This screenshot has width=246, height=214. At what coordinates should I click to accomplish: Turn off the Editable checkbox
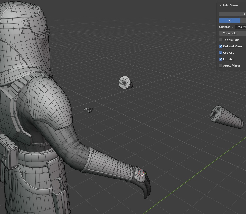[221, 59]
